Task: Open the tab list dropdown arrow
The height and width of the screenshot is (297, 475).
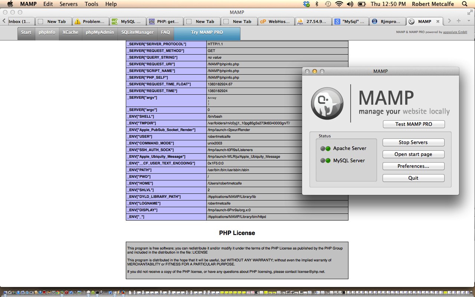Action: [x=469, y=21]
